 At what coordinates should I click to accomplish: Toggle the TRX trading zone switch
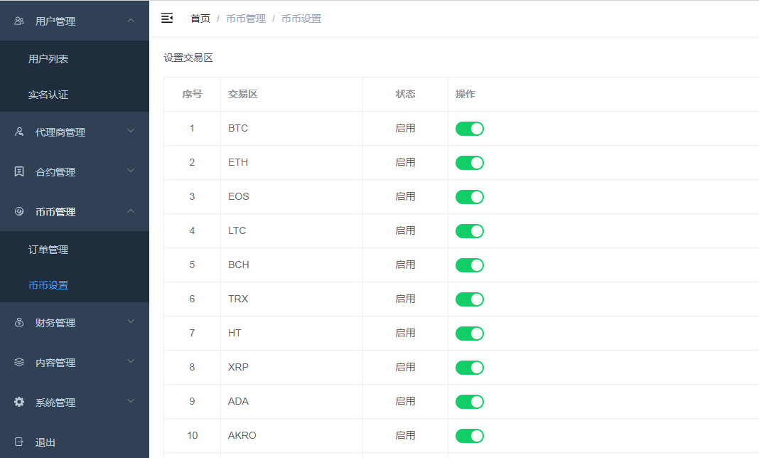[470, 299]
